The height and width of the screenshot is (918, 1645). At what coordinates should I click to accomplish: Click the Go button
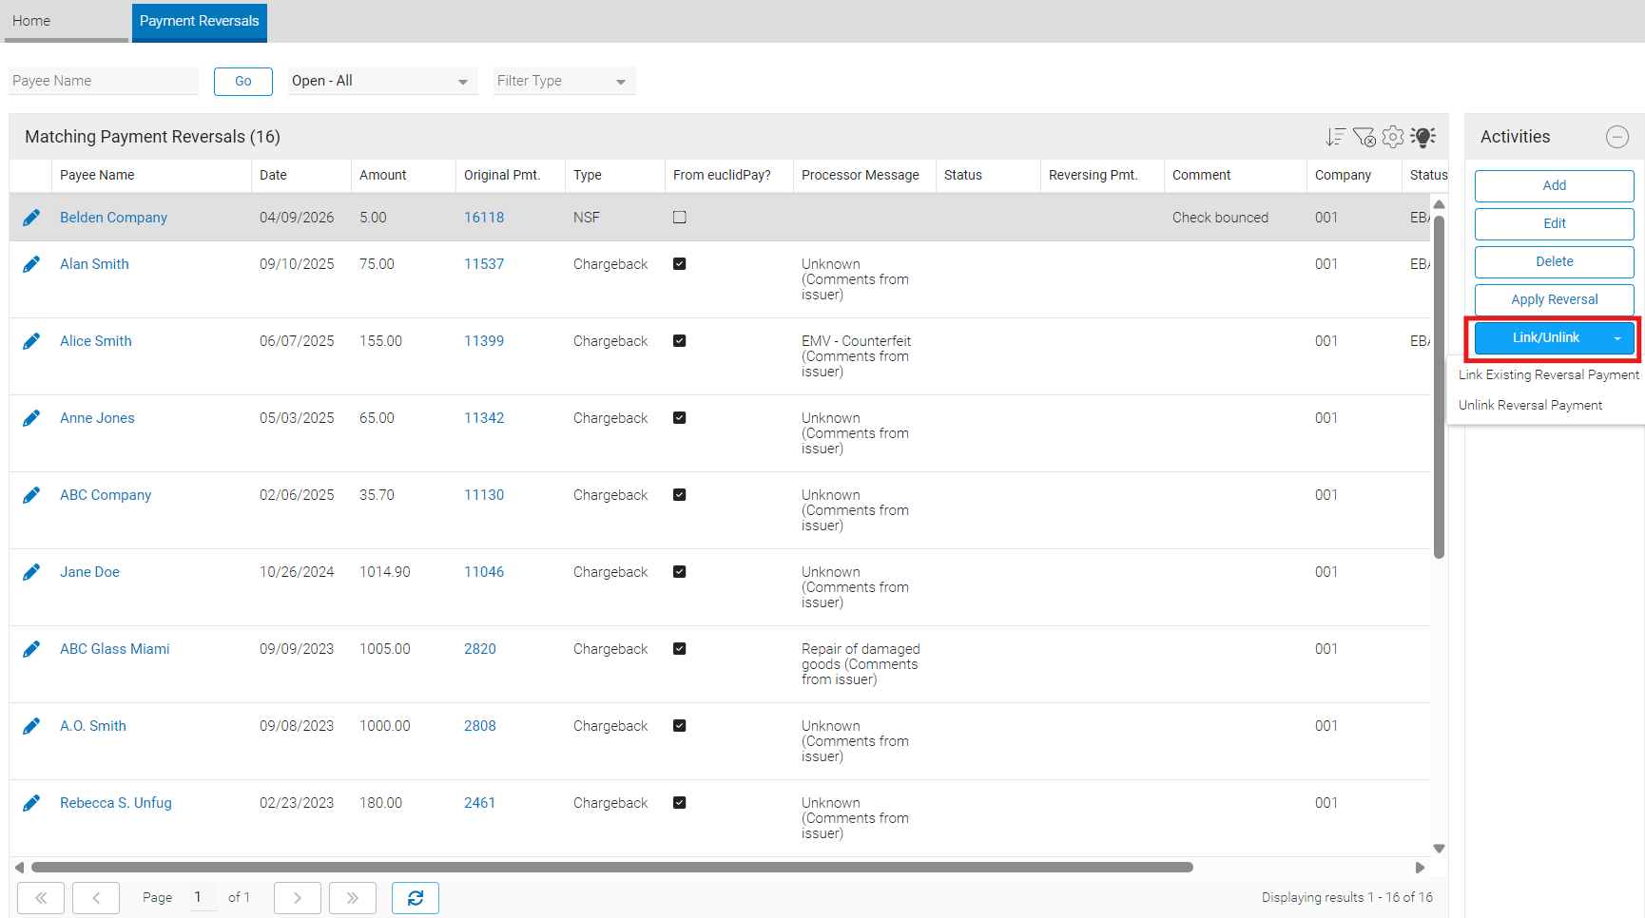pos(243,81)
